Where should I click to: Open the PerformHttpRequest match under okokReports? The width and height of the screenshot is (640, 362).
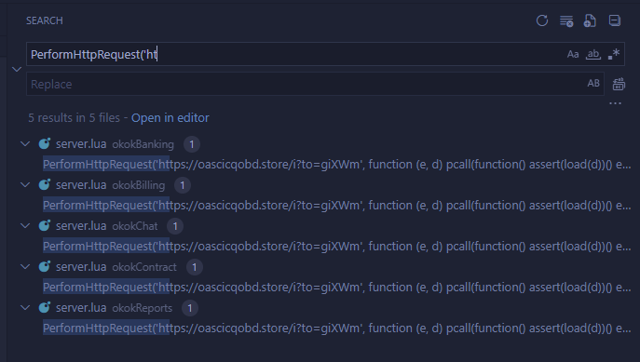(x=336, y=328)
